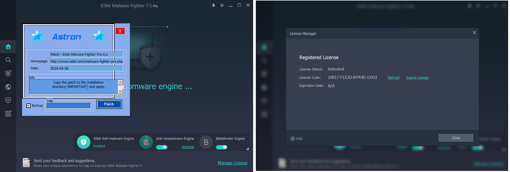This screenshot has height=172, width=510.
Task: Click the Help link in License Manager
Action: point(299,139)
